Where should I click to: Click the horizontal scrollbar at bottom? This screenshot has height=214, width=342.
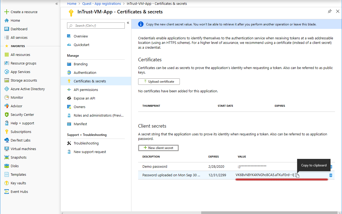[x=267, y=213]
